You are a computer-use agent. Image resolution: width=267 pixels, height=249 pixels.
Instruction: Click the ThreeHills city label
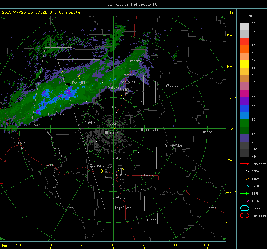coord(149,129)
